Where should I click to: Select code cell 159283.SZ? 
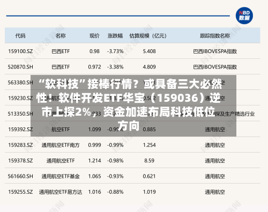coord(20,145)
